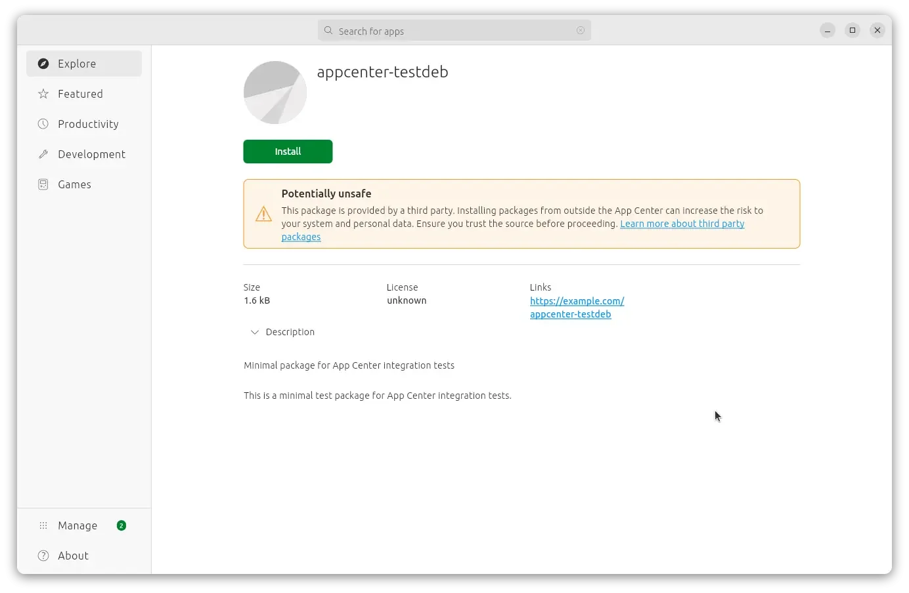909x593 pixels.
Task: Click the warning triangle icon
Action: (263, 214)
